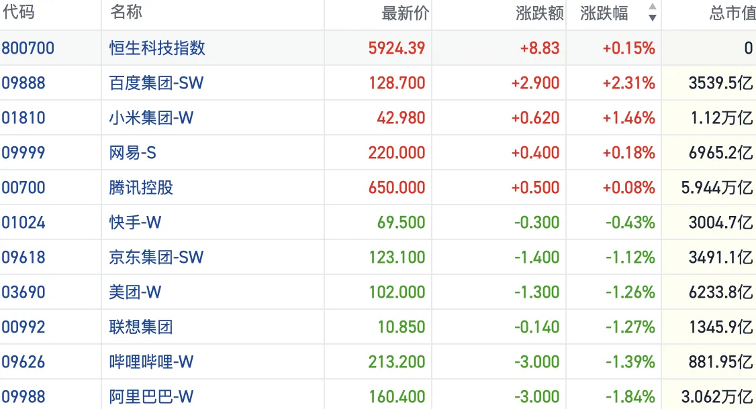Screen dimensions: 756x409
Task: Click the latest price 123.100
Action: click(397, 257)
